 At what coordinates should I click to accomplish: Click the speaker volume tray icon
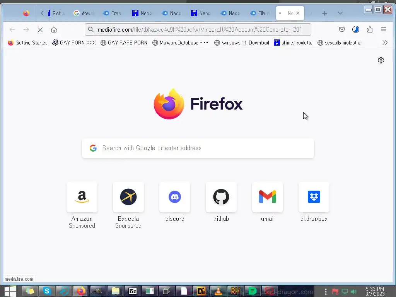point(354,292)
